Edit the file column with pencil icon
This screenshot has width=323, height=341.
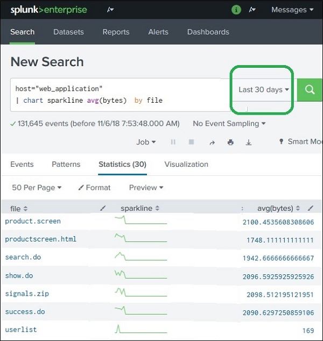(x=103, y=208)
